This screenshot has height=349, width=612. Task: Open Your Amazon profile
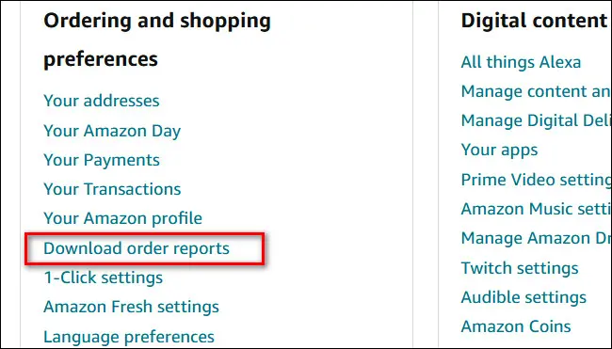(123, 218)
